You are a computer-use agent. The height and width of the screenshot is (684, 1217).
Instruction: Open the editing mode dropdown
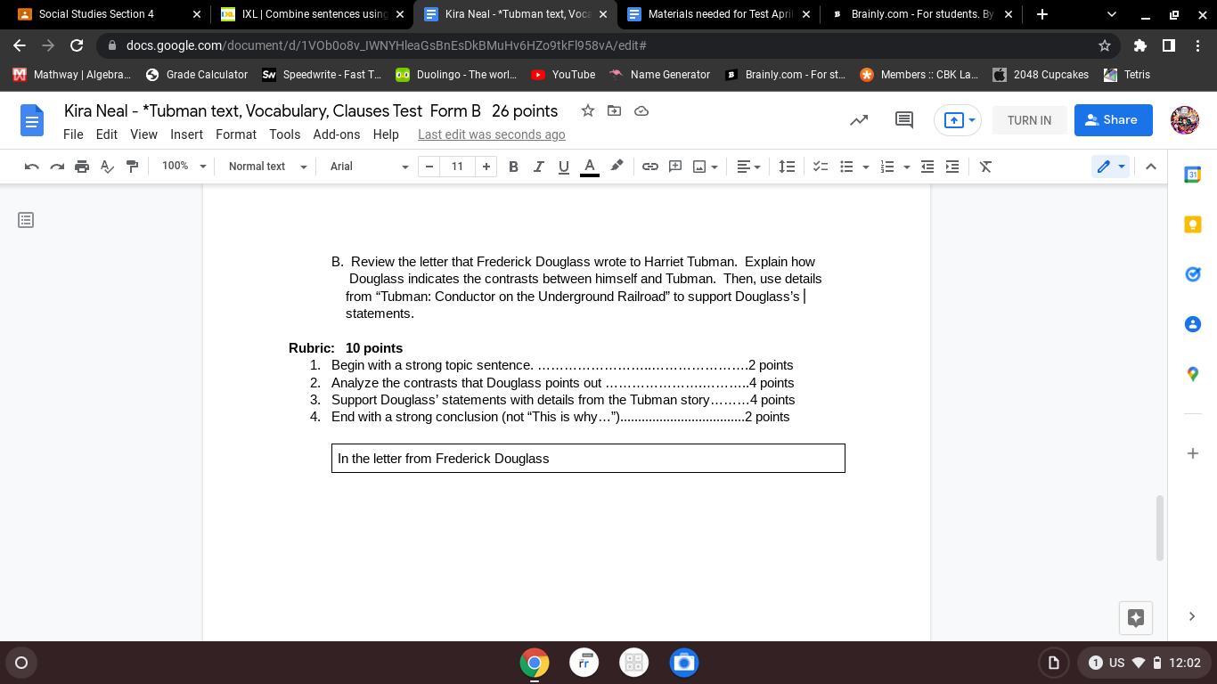1111,167
